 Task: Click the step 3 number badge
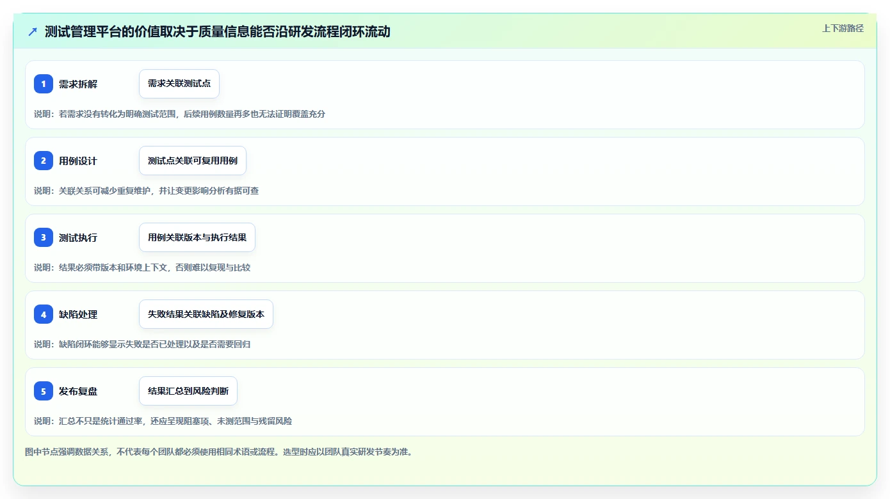(44, 237)
